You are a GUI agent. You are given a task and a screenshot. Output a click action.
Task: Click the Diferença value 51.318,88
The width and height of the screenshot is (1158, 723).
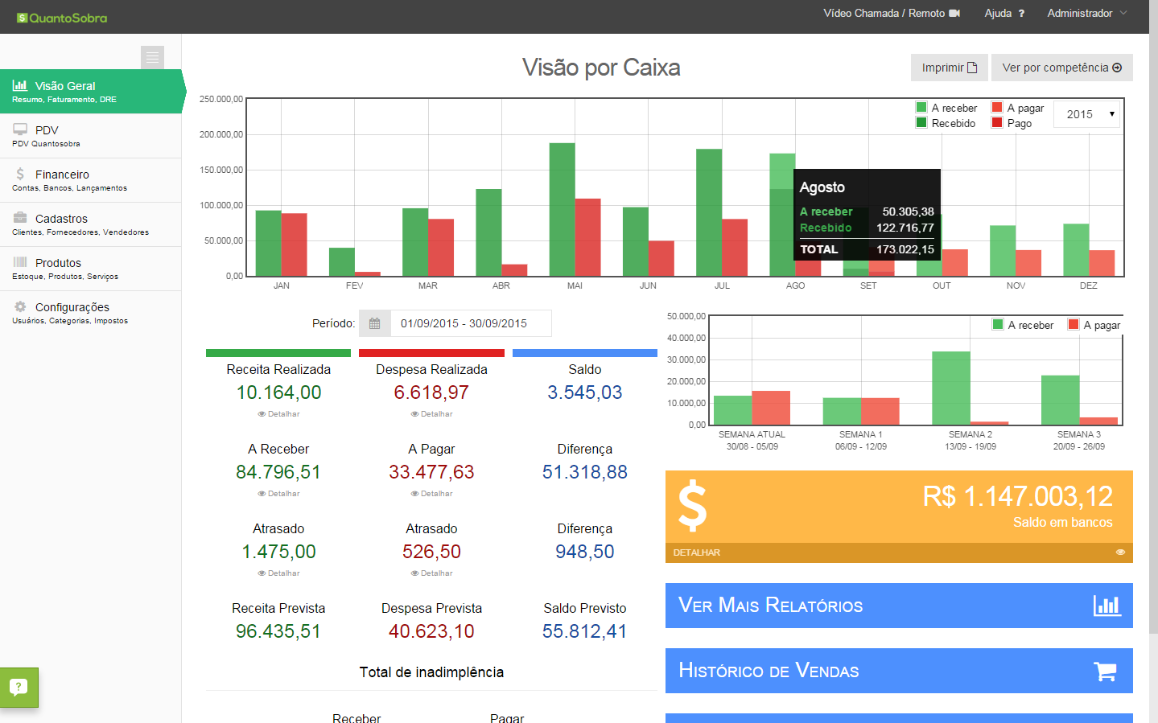585,472
